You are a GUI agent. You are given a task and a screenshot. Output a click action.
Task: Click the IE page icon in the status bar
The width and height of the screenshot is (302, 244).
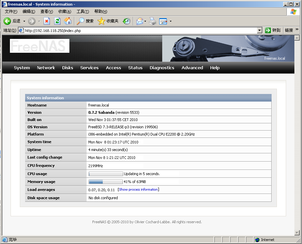(5, 240)
